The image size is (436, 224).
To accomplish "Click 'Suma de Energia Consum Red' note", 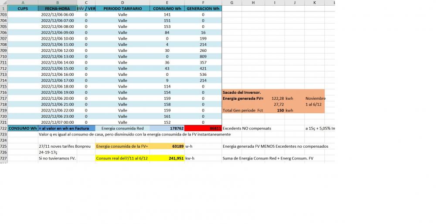I will click(x=268, y=158).
